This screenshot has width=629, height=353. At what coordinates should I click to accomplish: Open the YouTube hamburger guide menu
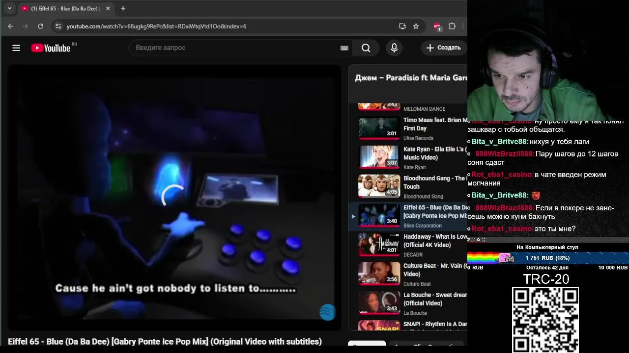16,48
